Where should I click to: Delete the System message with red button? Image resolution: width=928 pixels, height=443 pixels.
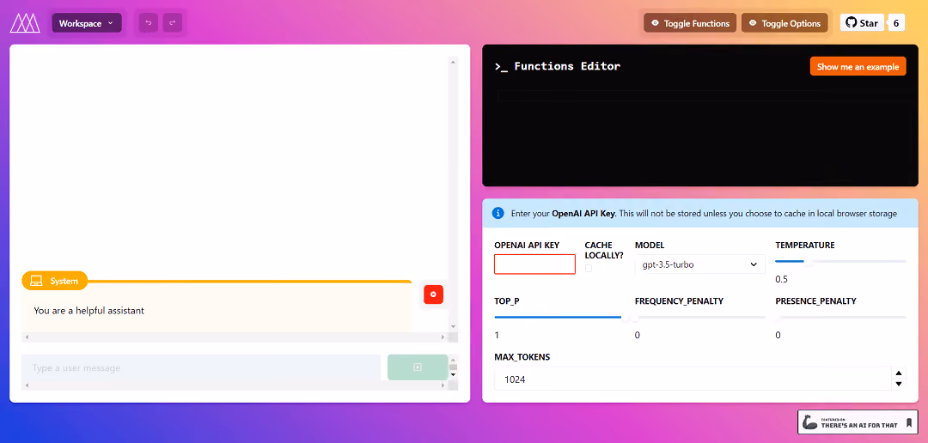pos(433,294)
